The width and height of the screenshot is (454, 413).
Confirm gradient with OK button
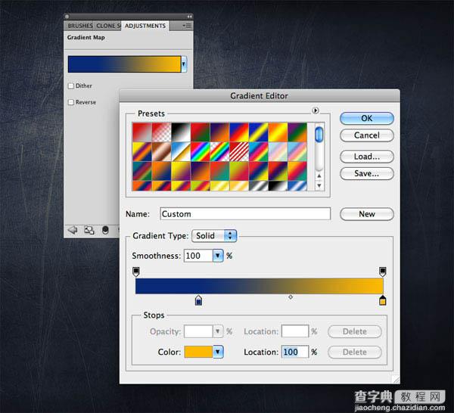[366, 118]
